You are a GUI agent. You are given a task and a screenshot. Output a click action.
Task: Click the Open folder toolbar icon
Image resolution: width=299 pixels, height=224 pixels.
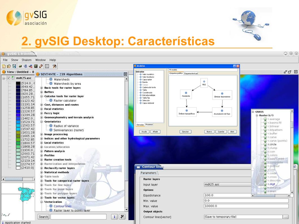click(9, 66)
